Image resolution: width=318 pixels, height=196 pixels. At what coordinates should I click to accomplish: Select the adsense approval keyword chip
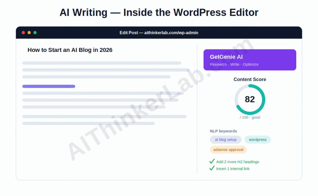(228, 150)
